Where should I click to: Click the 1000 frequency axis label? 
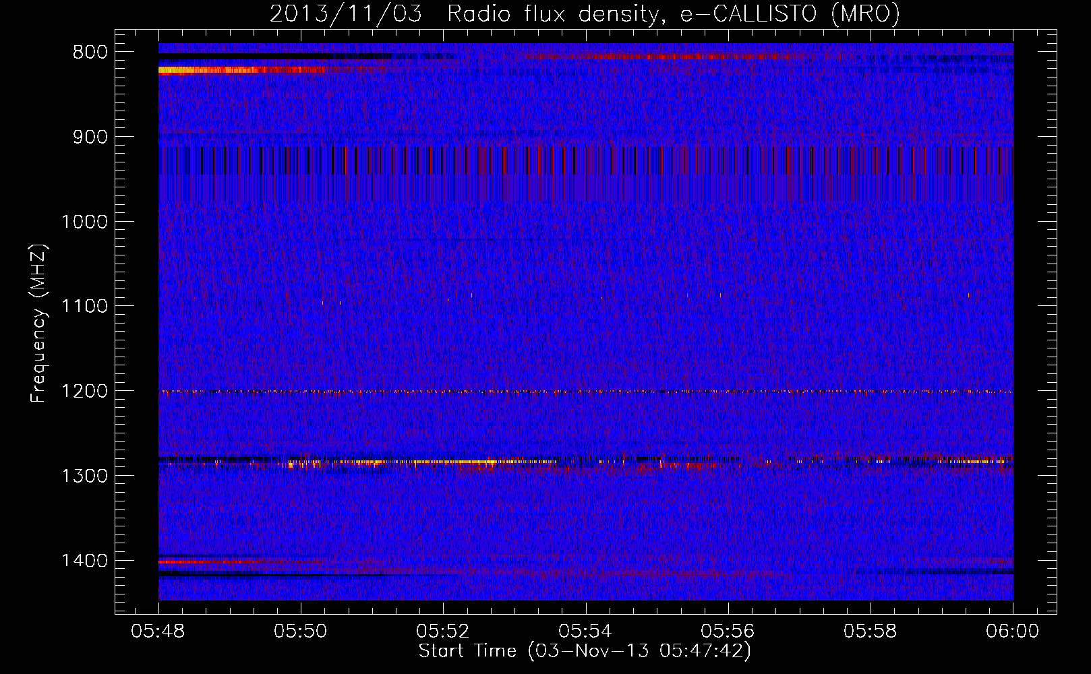tap(84, 222)
